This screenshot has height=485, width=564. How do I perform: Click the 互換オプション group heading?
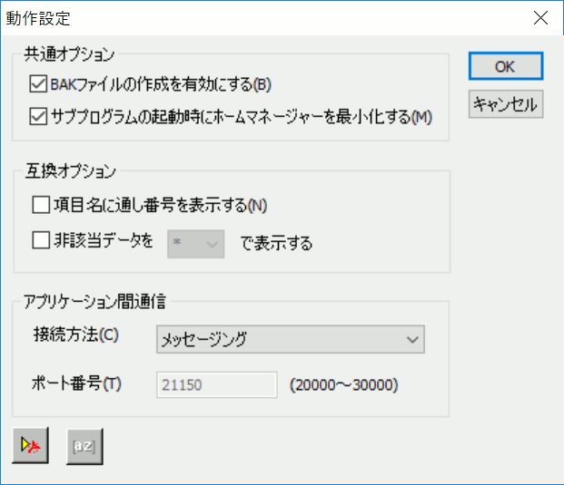[71, 170]
